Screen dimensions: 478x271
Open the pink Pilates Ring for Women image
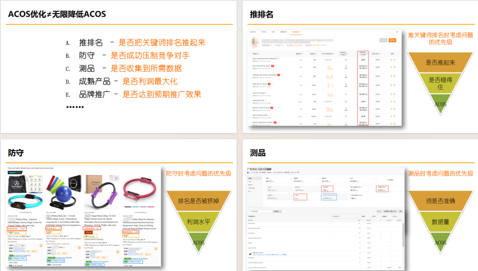tap(140, 191)
